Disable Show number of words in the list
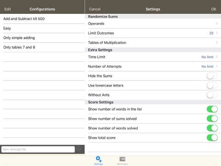221x166 pixels. 212,109
